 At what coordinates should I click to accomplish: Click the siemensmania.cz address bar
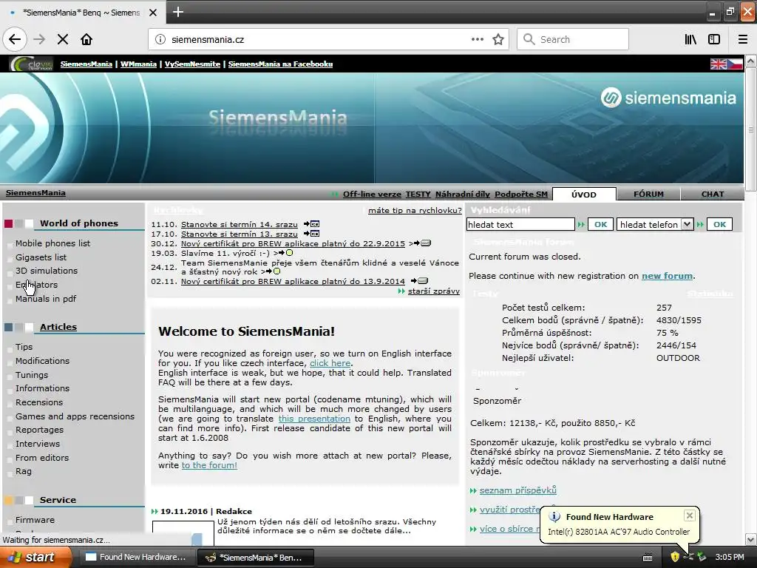[319, 39]
